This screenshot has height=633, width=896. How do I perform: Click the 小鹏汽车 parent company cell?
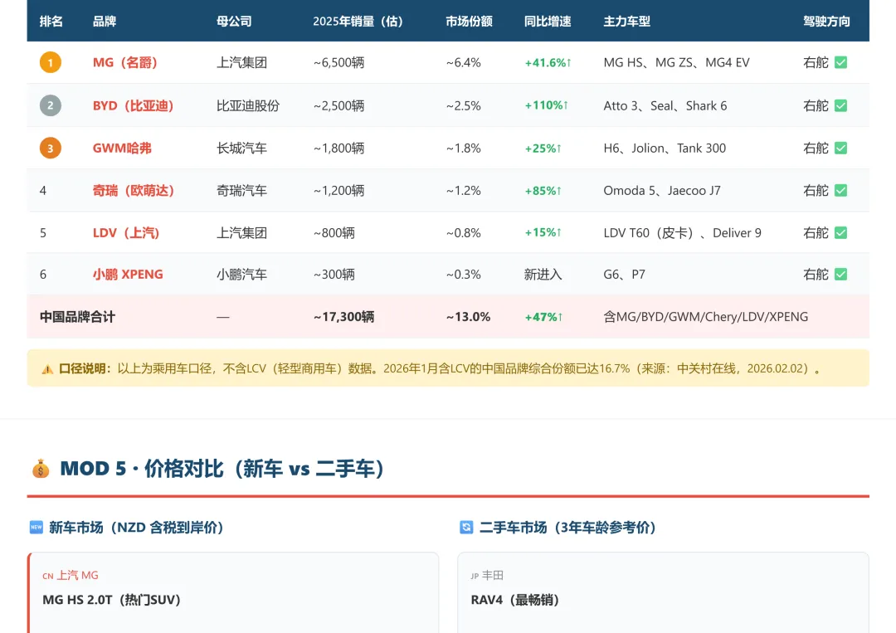click(x=241, y=275)
